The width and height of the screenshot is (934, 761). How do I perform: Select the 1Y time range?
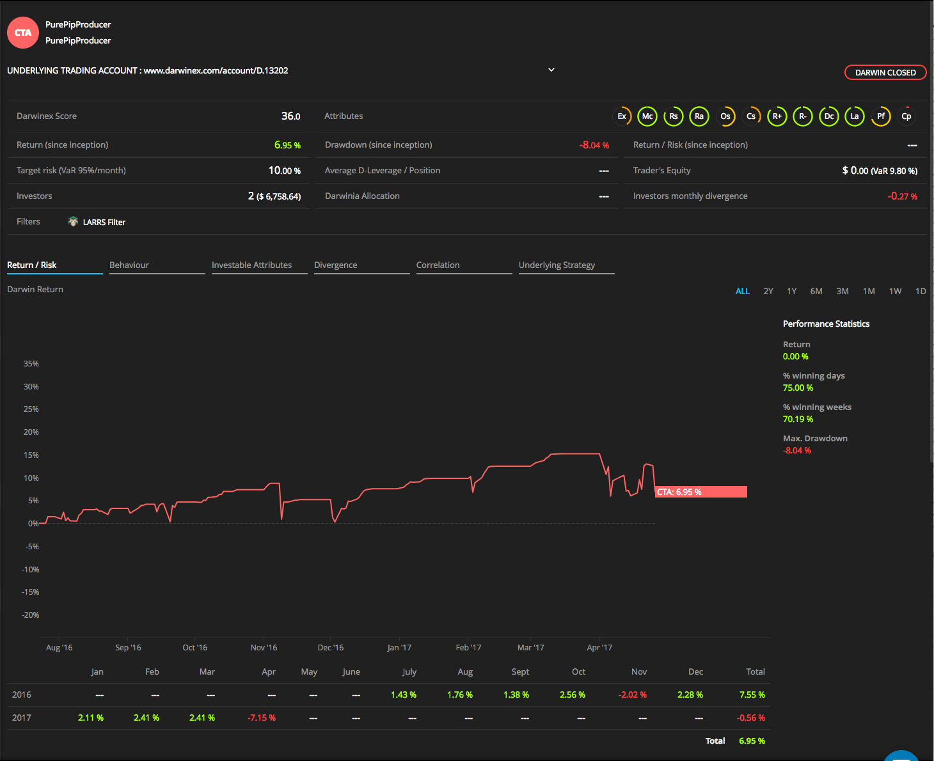(x=792, y=291)
